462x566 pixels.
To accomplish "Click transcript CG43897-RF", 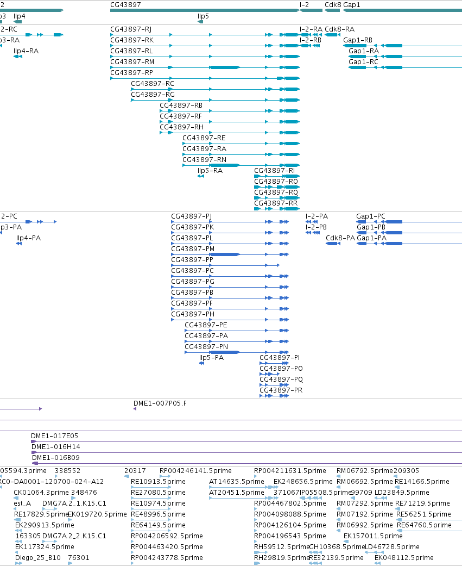I will 181,116.
